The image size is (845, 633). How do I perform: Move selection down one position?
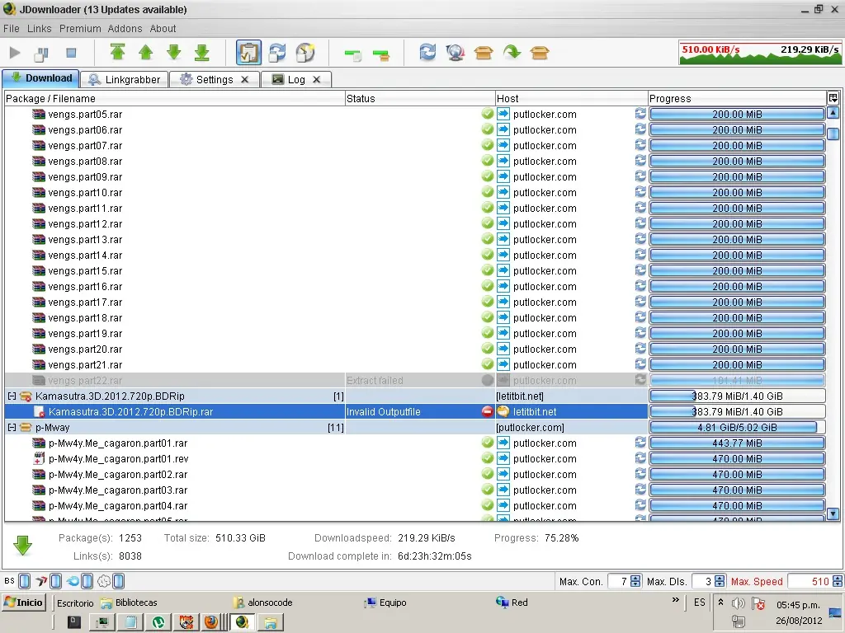coord(173,52)
